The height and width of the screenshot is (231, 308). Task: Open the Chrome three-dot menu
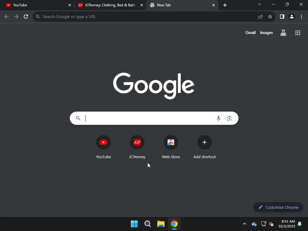pos(301,17)
